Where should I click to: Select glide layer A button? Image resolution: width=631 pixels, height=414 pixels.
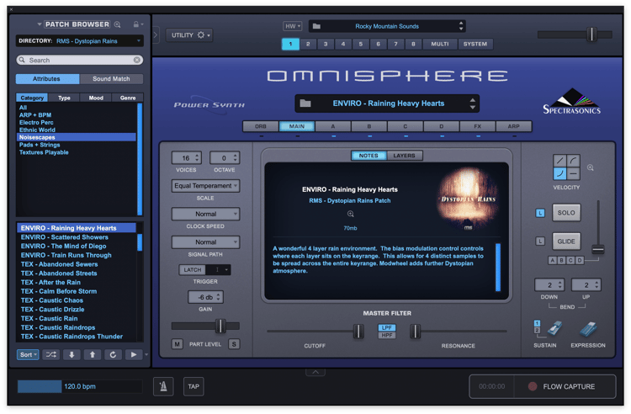pos(553,260)
